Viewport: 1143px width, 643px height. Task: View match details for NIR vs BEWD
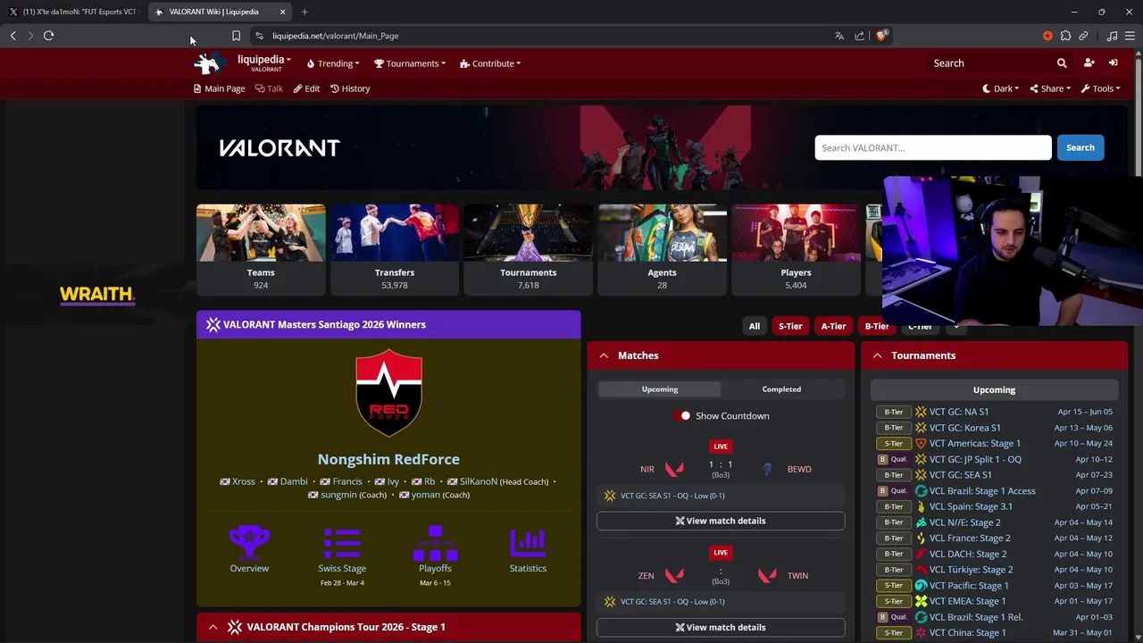tap(721, 521)
